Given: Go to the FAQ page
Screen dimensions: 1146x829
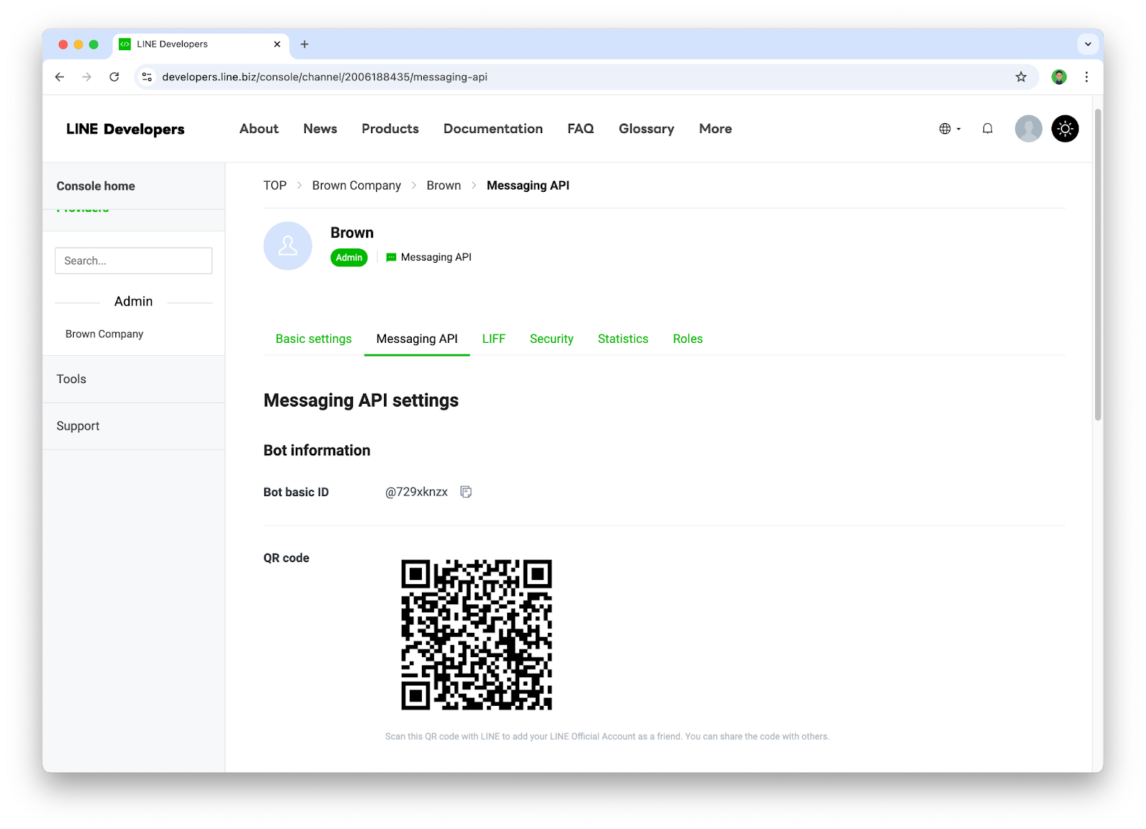Looking at the screenshot, I should click(x=581, y=129).
